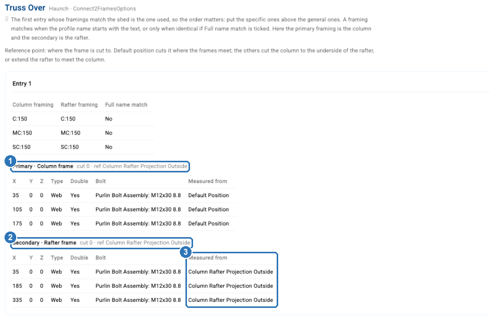Click the "Secondary · Rafter frame" section title

45,243
